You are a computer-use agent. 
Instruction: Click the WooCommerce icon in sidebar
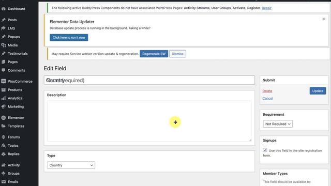pos(4,81)
